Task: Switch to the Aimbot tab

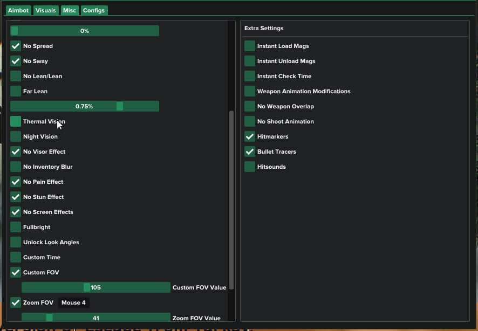Action: [x=18, y=10]
